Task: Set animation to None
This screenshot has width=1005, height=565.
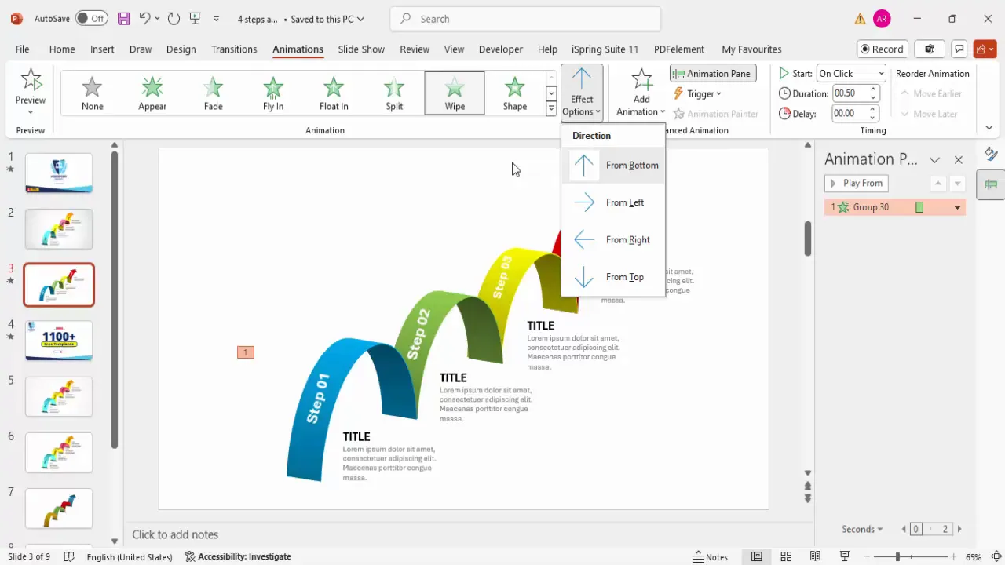Action: coord(92,93)
